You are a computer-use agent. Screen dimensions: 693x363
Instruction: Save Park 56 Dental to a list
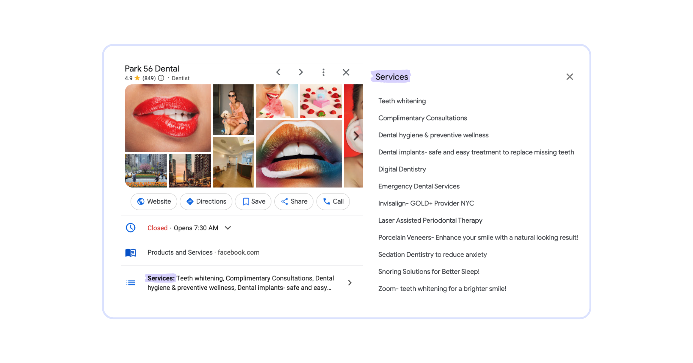click(253, 201)
